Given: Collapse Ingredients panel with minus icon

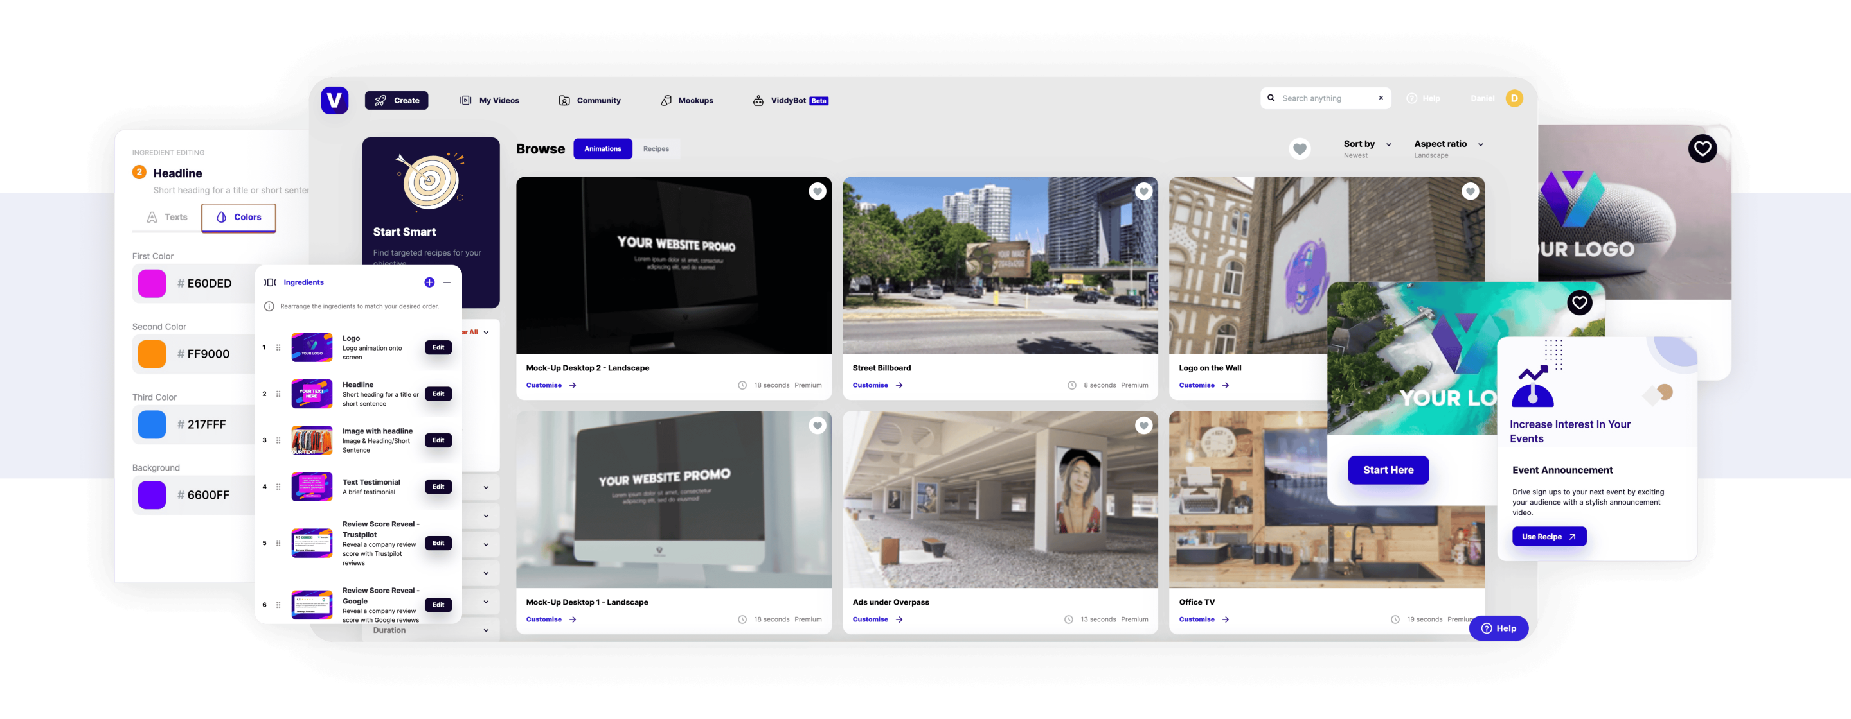Looking at the screenshot, I should tap(447, 282).
